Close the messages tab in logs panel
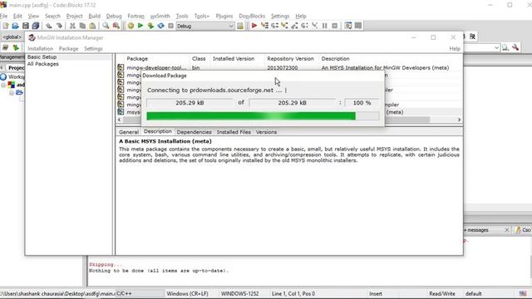The width and height of the screenshot is (532, 299). coord(507,230)
